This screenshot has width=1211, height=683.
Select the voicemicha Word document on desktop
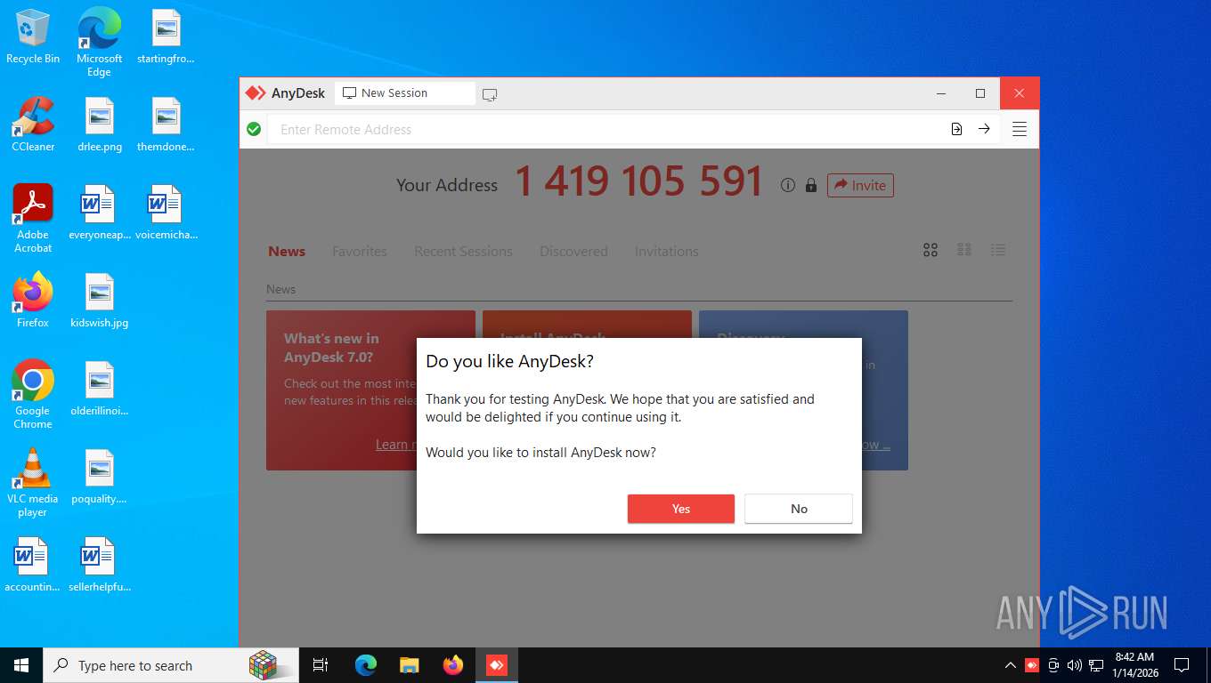pyautogui.click(x=166, y=213)
